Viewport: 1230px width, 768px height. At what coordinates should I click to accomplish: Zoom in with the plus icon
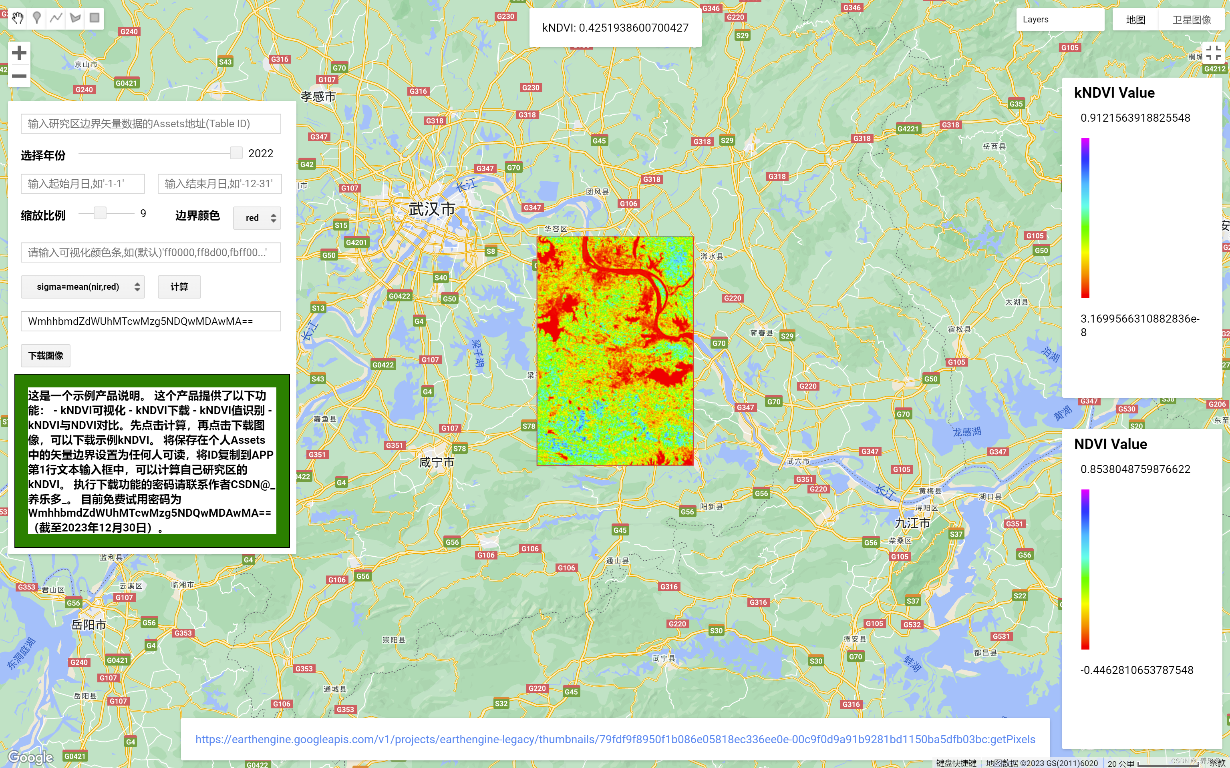click(19, 53)
